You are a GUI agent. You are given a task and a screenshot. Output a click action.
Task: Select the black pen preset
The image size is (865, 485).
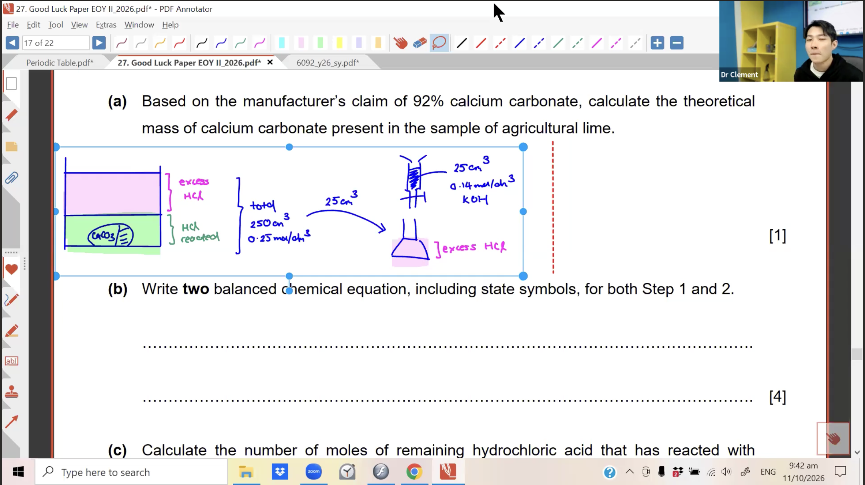click(x=202, y=43)
